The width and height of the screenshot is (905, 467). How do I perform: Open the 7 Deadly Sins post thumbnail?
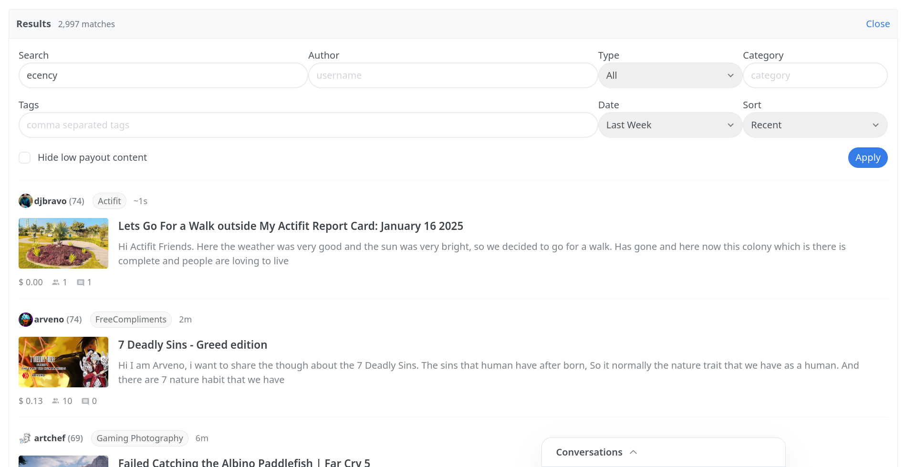tap(63, 362)
